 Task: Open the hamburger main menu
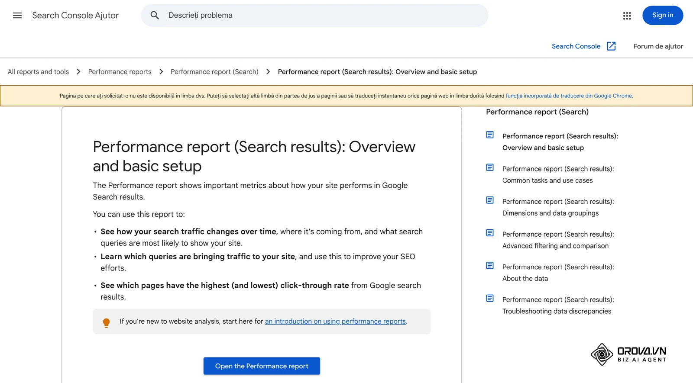coord(17,16)
